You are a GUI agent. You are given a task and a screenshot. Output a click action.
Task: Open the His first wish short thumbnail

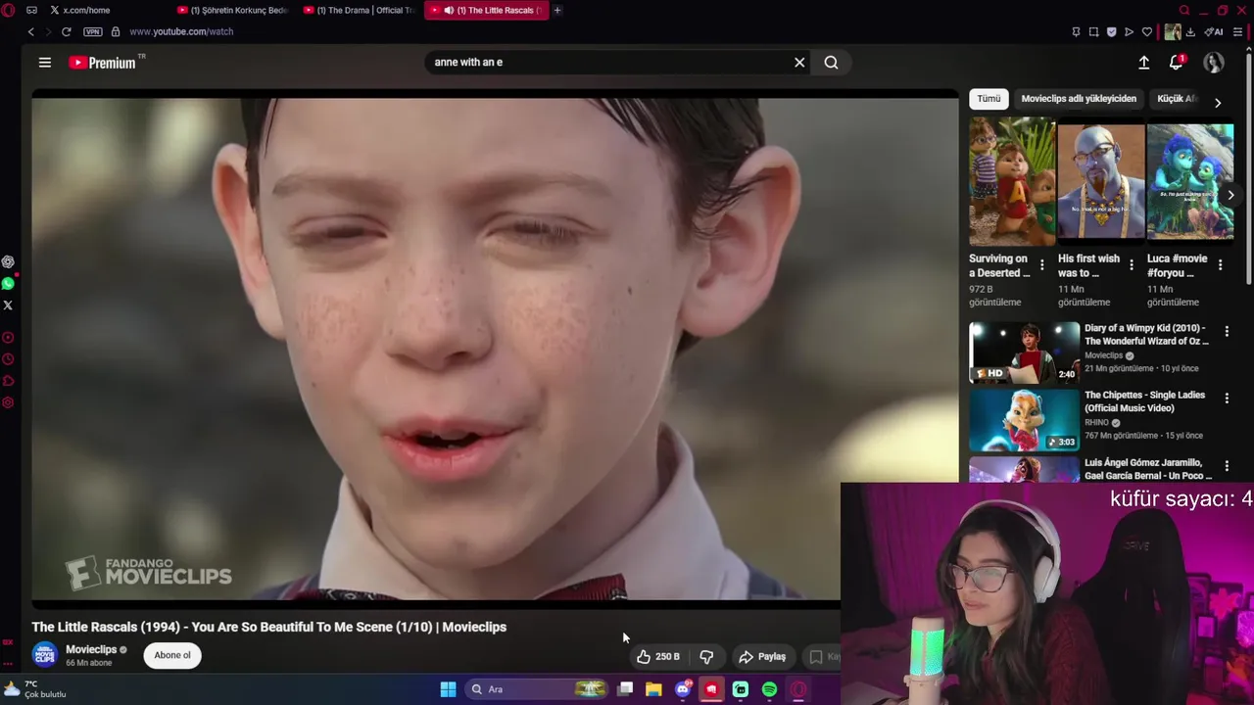coord(1101,181)
